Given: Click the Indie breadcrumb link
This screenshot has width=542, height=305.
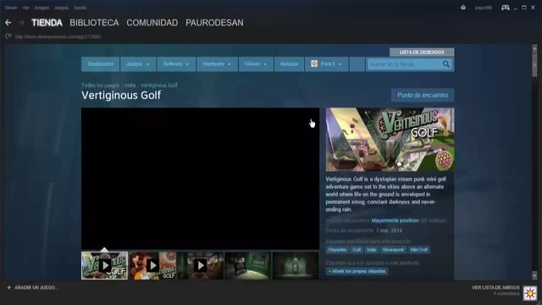Looking at the screenshot, I should click(x=130, y=85).
